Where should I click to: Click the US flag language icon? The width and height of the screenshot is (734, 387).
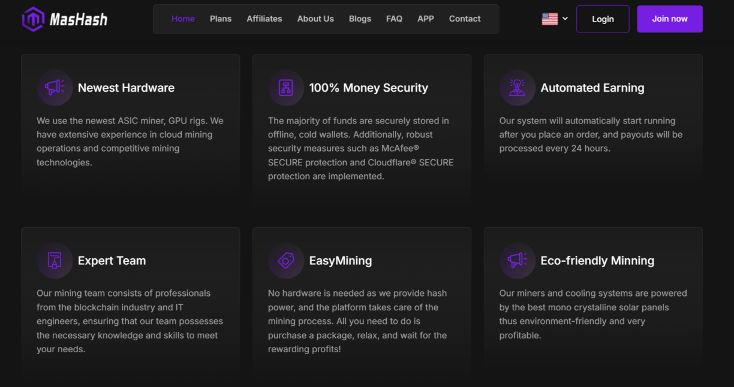click(x=550, y=19)
